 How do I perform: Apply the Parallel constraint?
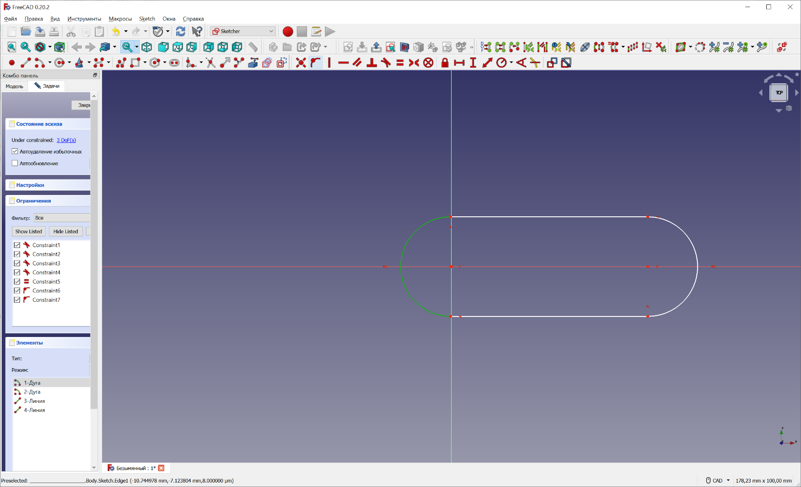pyautogui.click(x=357, y=63)
